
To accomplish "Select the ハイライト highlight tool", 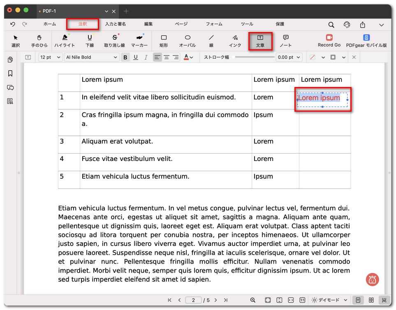I will point(65,40).
